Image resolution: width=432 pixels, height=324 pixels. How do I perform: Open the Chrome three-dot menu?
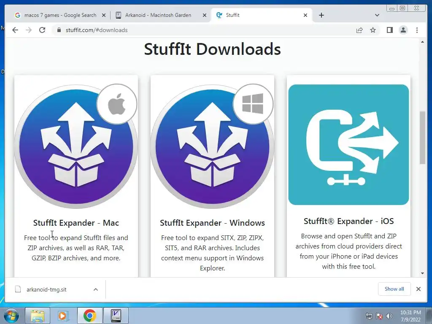(417, 30)
